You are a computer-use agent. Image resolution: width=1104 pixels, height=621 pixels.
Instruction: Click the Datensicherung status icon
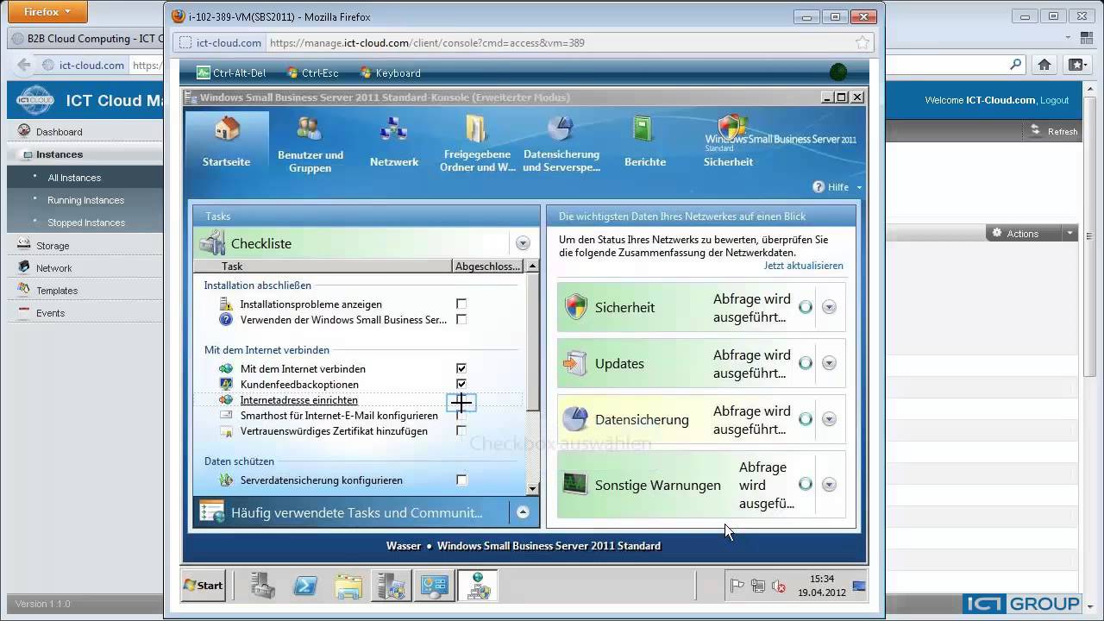coord(575,419)
